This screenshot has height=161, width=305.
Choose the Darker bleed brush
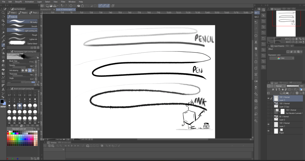tap(22, 43)
